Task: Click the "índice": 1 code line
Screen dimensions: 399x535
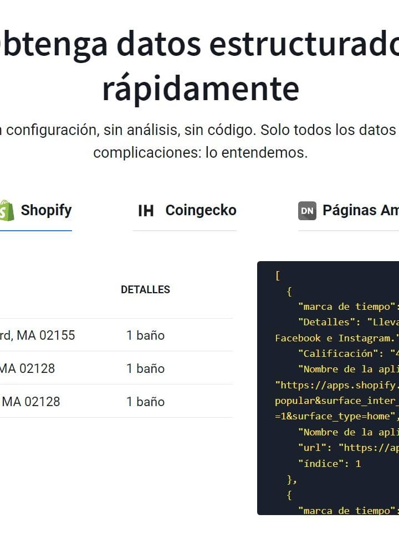Action: coord(330,464)
